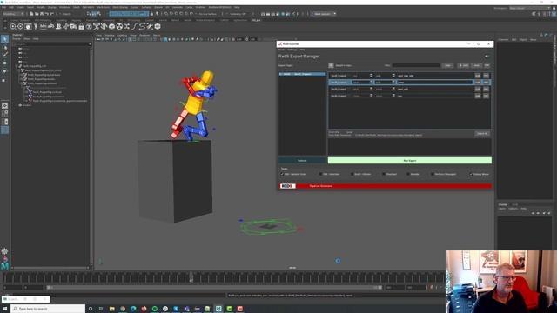Click the redo arrow icon in status line

pos(51,14)
